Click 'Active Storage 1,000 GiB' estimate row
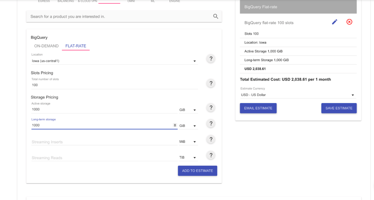Viewport: 374px width, 200px height. 298,51
